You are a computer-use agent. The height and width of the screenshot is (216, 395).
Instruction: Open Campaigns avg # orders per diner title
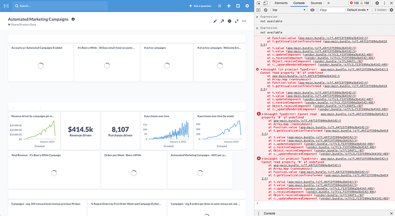206,204
